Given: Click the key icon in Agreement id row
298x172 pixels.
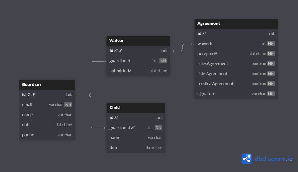Looking at the screenshot, I should click(x=204, y=34).
